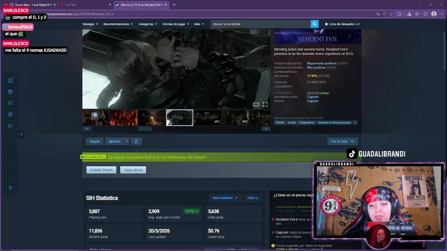Click the Ignorar button
The width and height of the screenshot is (447, 251).
click(x=115, y=141)
